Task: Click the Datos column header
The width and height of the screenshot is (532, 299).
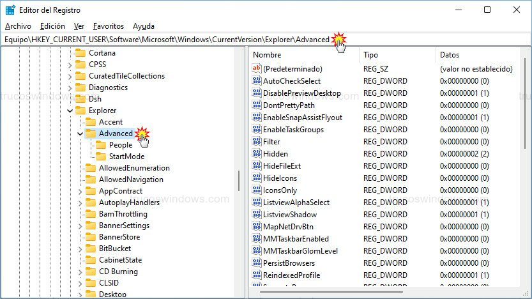Action: [x=479, y=55]
